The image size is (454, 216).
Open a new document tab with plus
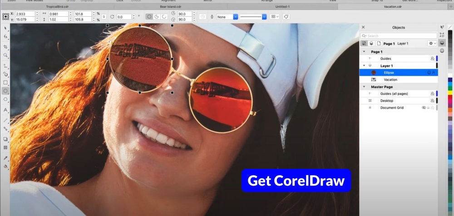pos(450,6)
